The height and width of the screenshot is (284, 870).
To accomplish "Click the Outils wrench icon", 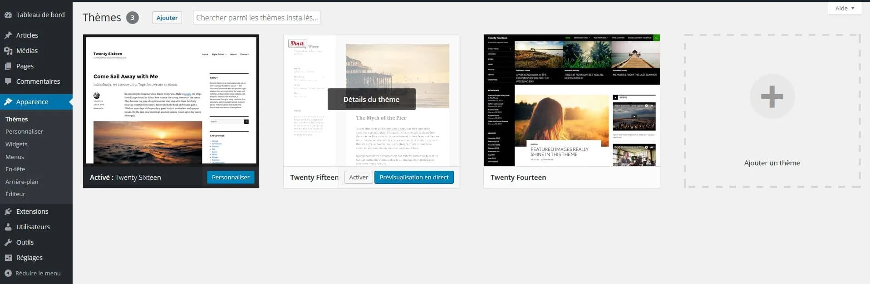I will click(8, 242).
